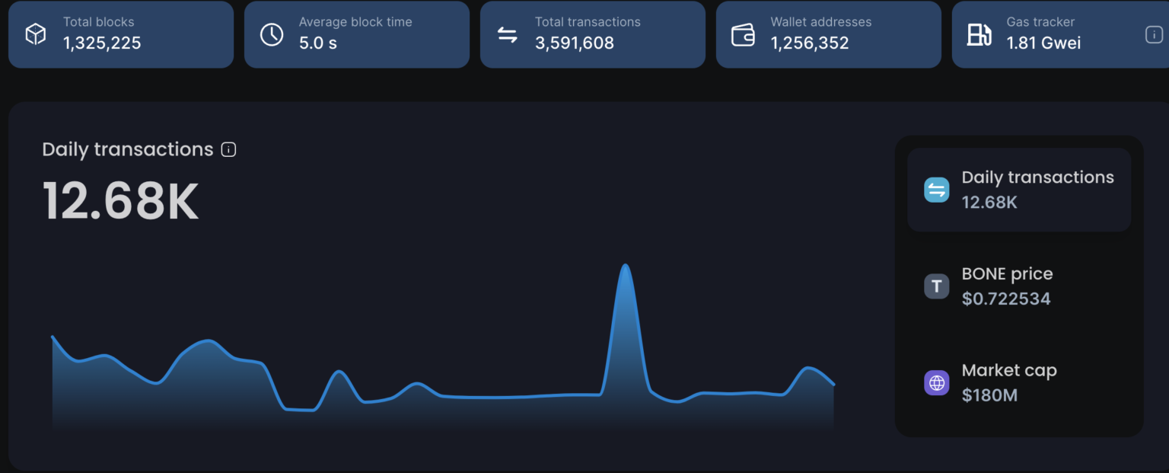The width and height of the screenshot is (1169, 473).
Task: Open the Gas tracker info icon
Action: click(1154, 34)
